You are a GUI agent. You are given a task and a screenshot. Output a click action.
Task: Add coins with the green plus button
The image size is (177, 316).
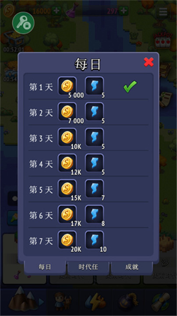click(57, 11)
